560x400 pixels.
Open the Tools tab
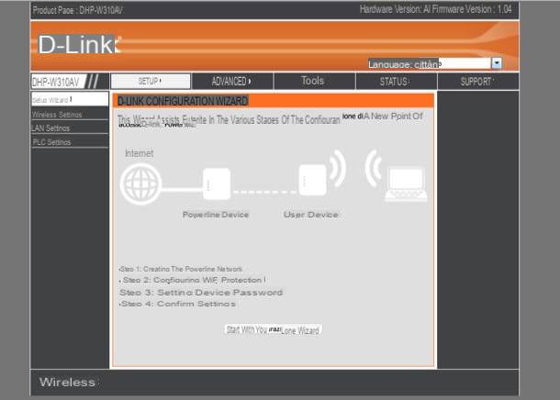314,81
